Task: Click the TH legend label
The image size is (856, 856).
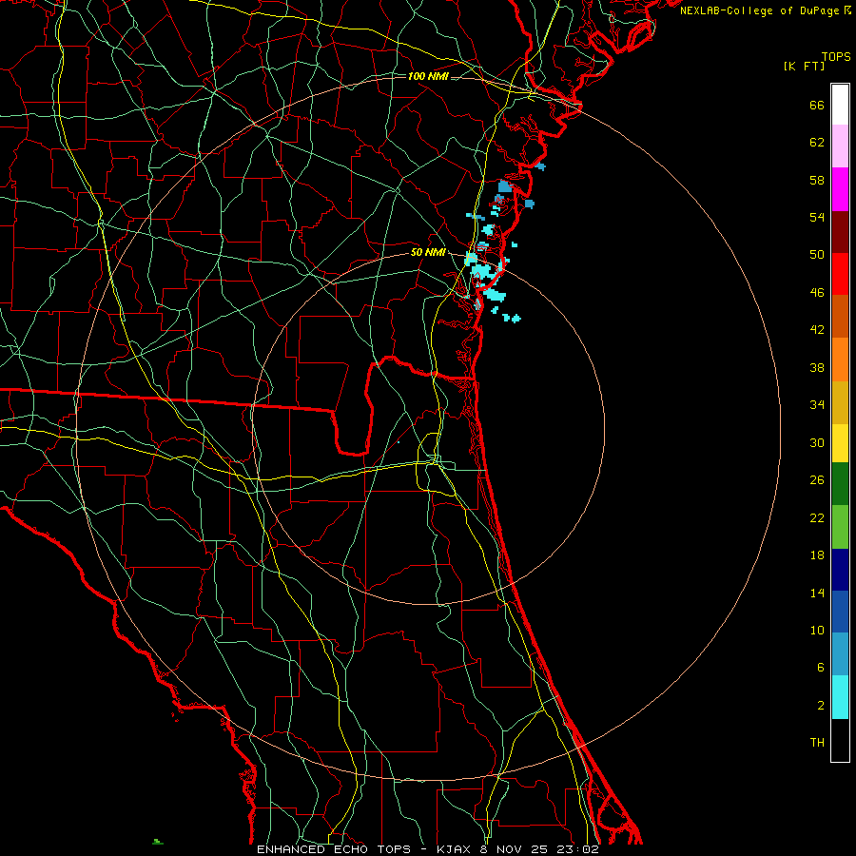Action: tap(817, 743)
